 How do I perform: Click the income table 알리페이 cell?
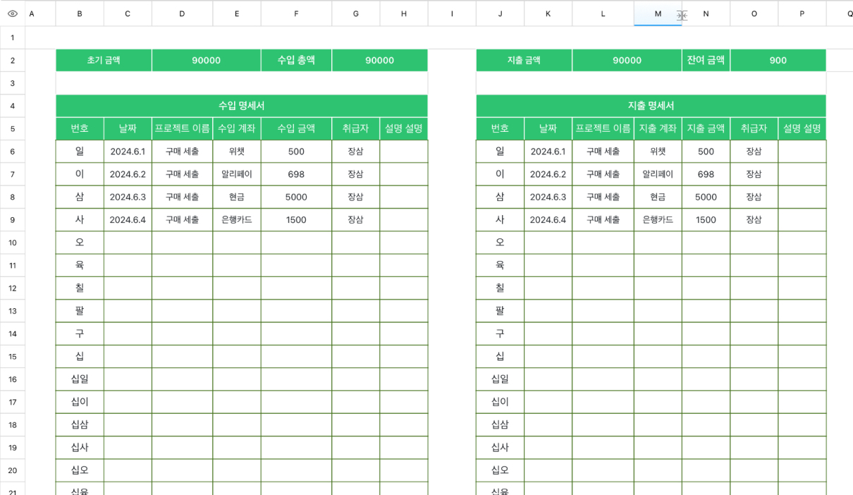237,174
